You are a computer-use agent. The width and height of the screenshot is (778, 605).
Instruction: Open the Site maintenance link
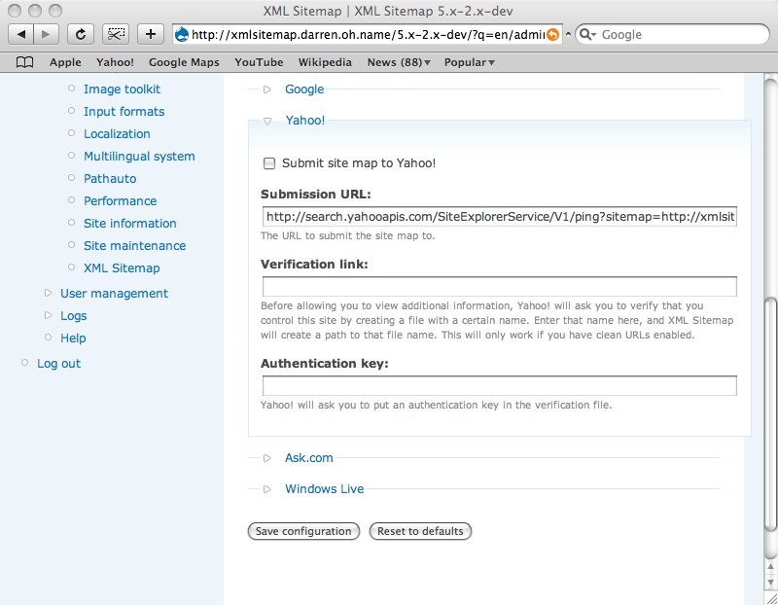tap(134, 245)
